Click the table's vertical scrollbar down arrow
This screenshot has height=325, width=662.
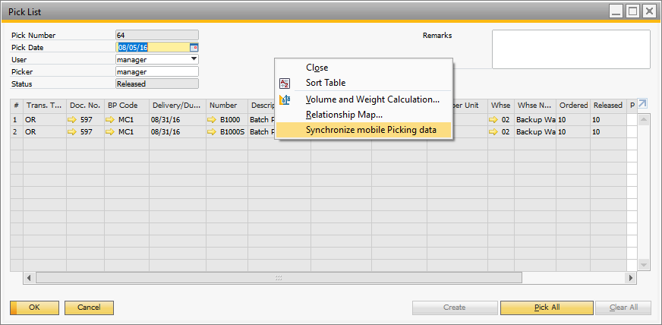coord(643,265)
